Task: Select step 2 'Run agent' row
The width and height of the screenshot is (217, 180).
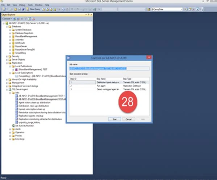Action: coord(109,86)
